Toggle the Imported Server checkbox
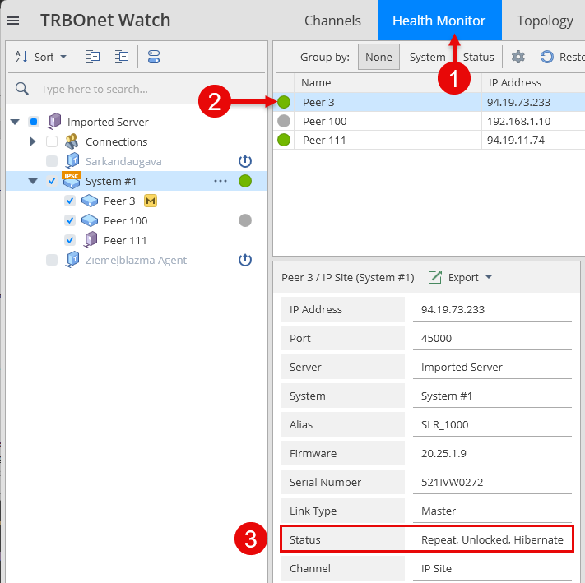Viewport: 585px width, 583px height. [x=34, y=122]
